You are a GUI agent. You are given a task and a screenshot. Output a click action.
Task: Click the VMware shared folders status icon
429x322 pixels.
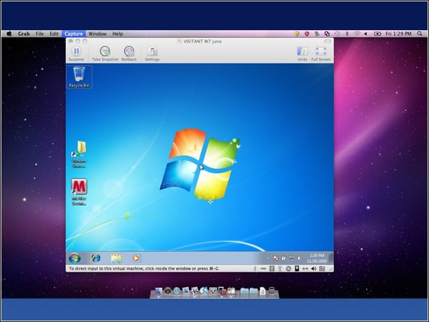point(322,268)
